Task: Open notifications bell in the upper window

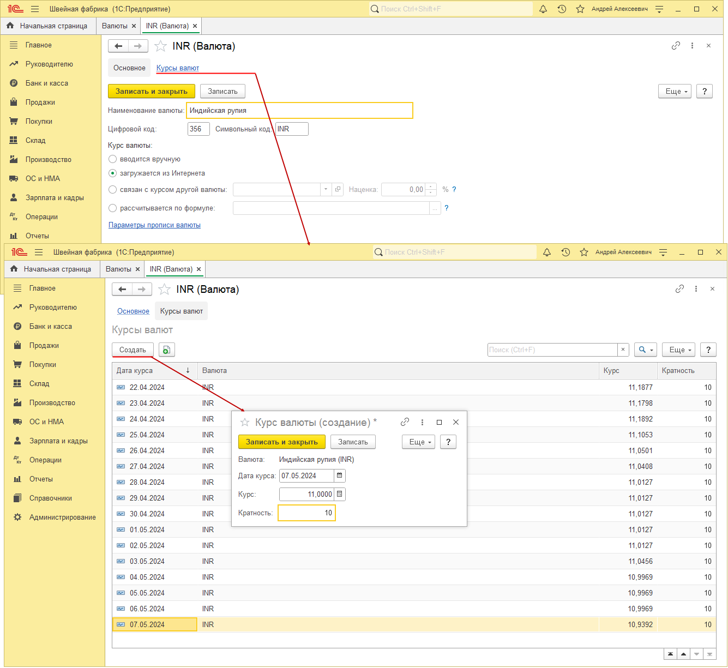Action: 543,9
